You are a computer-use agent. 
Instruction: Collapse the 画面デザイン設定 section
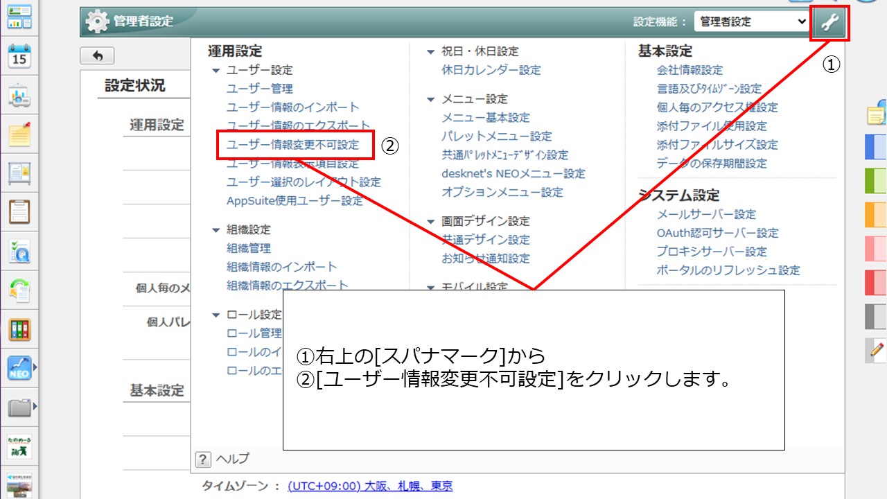coord(432,220)
